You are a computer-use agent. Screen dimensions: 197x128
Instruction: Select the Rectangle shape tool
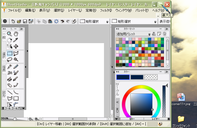click(16, 98)
